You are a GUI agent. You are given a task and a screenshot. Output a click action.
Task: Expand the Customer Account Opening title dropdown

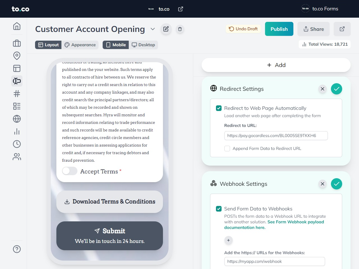point(153,29)
